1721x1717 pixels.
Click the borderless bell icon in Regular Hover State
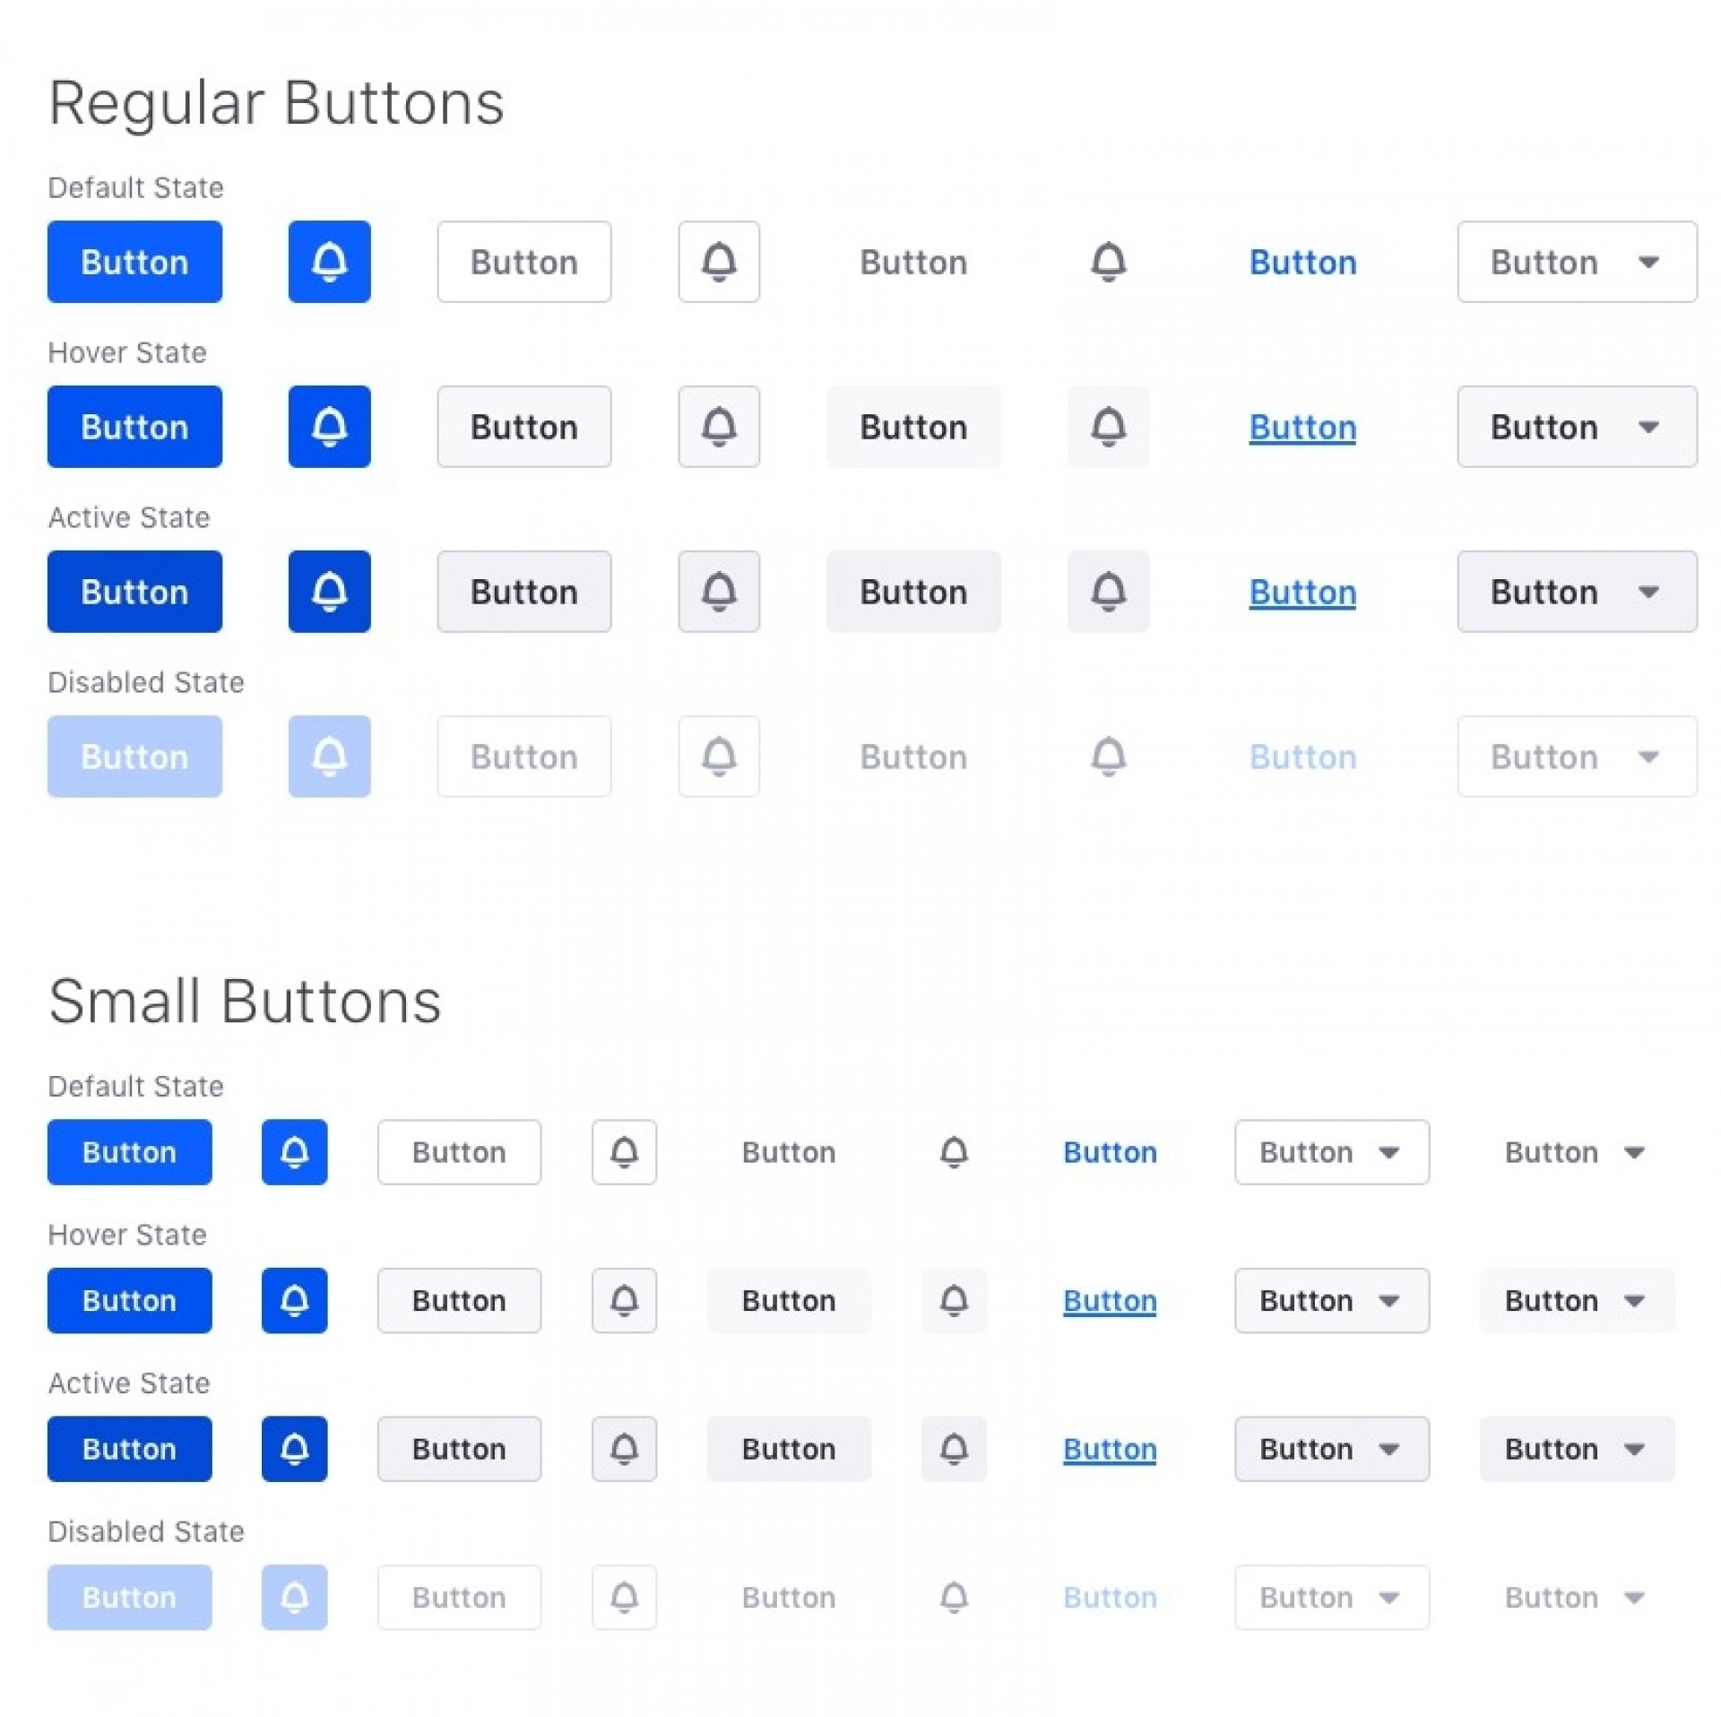(x=1108, y=427)
